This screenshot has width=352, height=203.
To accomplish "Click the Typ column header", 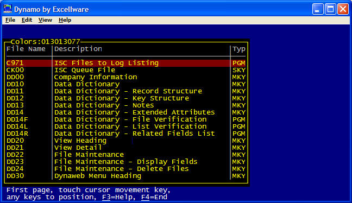I will (239, 49).
